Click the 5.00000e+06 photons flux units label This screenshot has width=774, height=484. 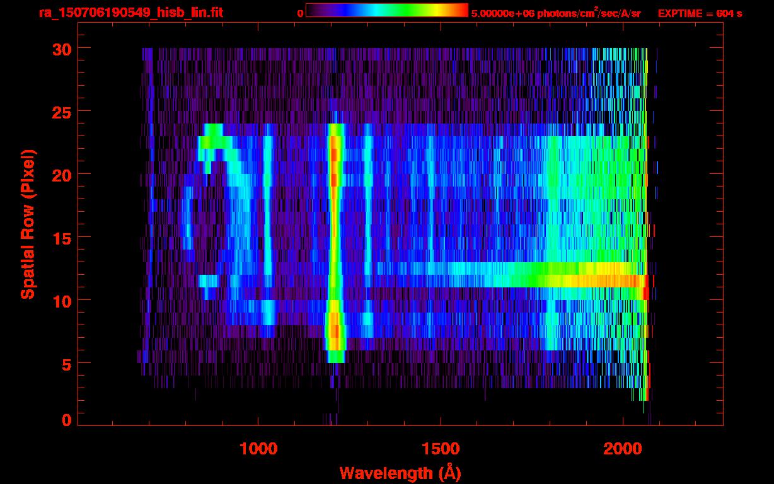(x=556, y=13)
